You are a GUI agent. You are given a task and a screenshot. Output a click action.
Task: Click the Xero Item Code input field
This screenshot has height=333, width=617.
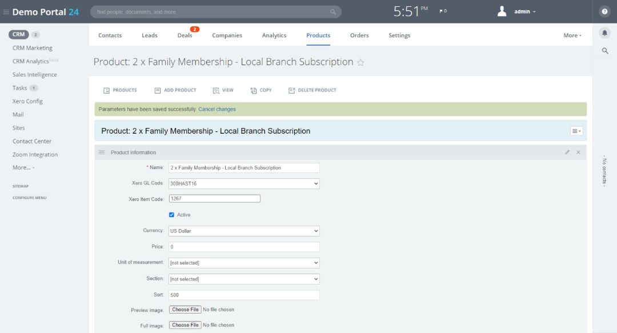coord(214,199)
